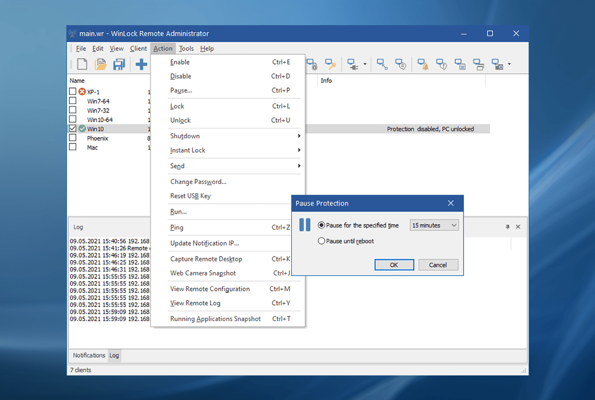The image size is (595, 400).
Task: Open the Tools menu
Action: (x=187, y=49)
